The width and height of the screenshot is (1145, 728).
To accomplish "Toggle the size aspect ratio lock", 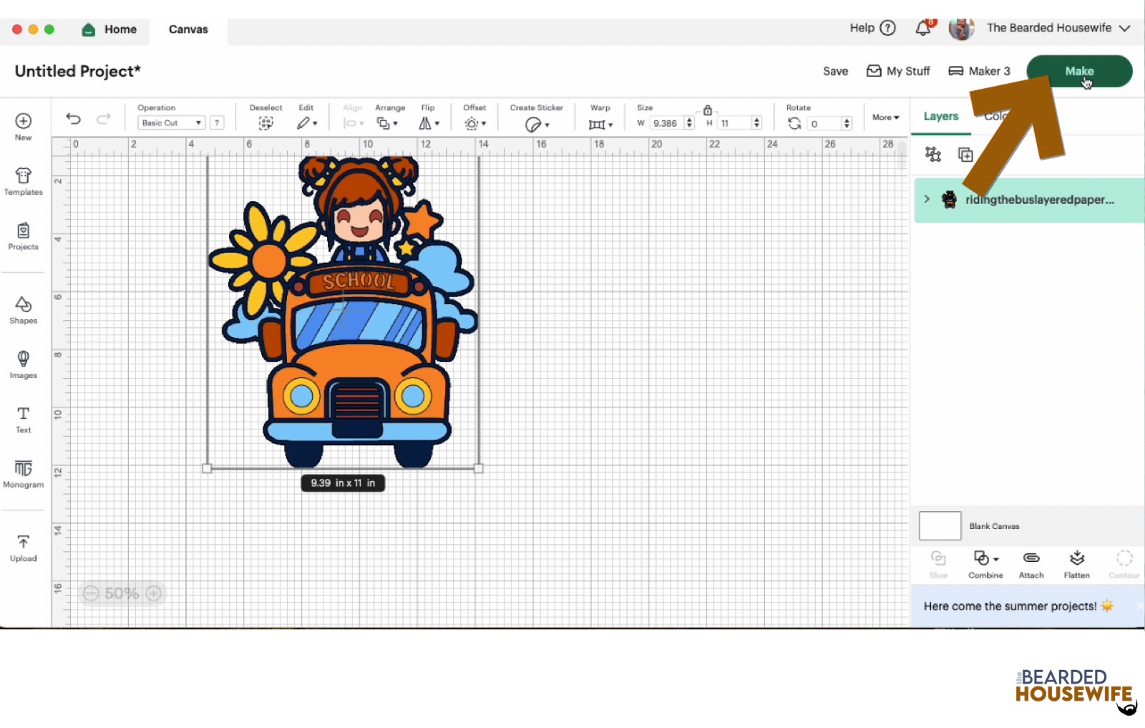I will click(x=707, y=110).
